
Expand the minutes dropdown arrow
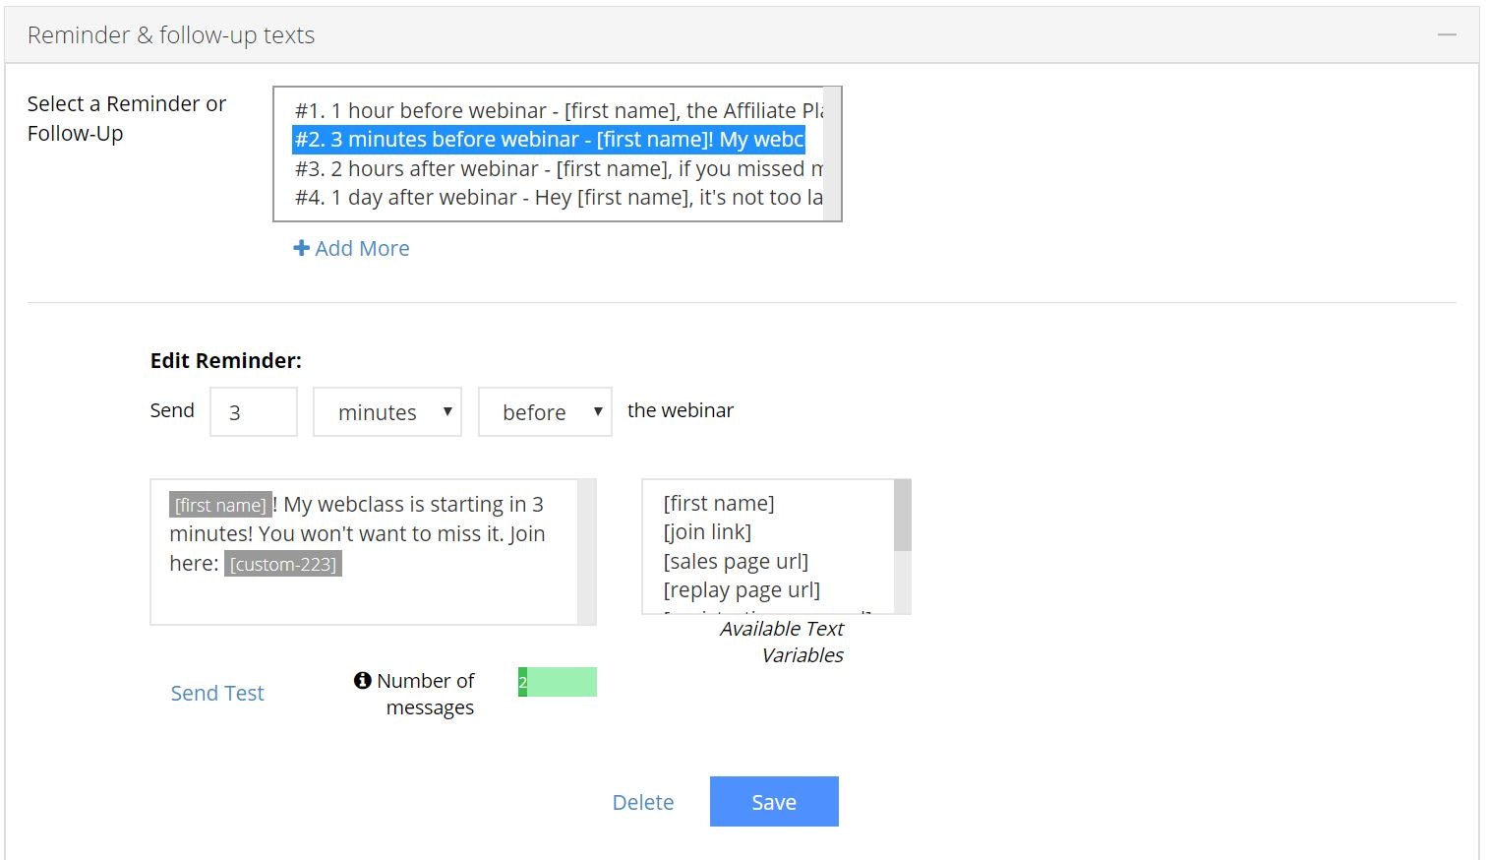(448, 411)
